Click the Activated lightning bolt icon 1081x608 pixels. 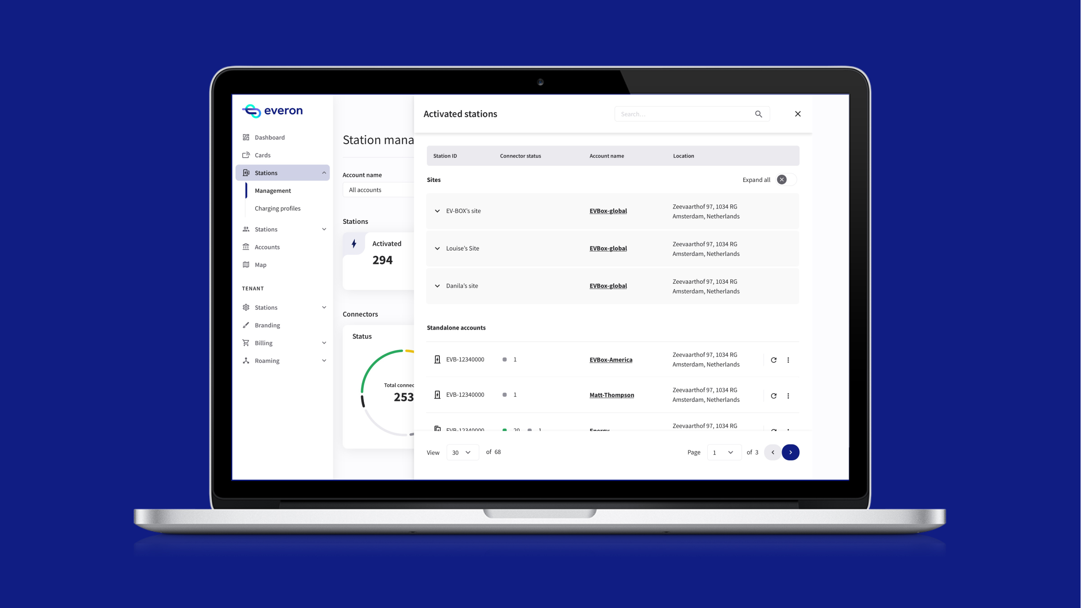(x=354, y=244)
